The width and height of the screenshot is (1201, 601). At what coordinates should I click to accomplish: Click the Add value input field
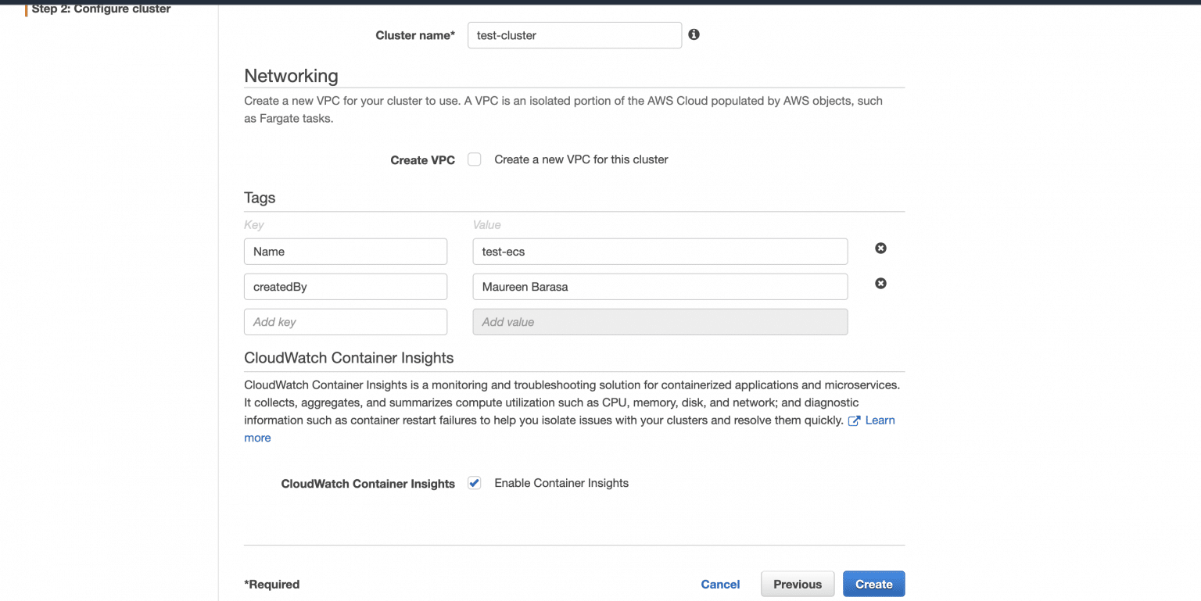(x=660, y=321)
